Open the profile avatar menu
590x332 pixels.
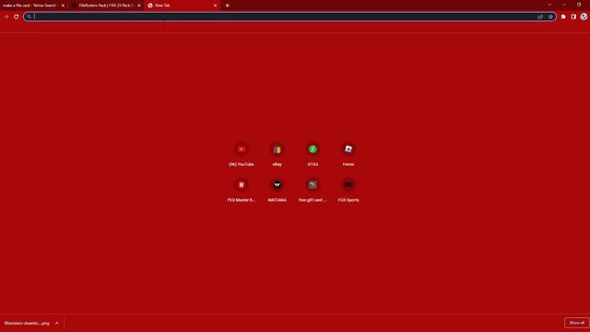tap(584, 17)
